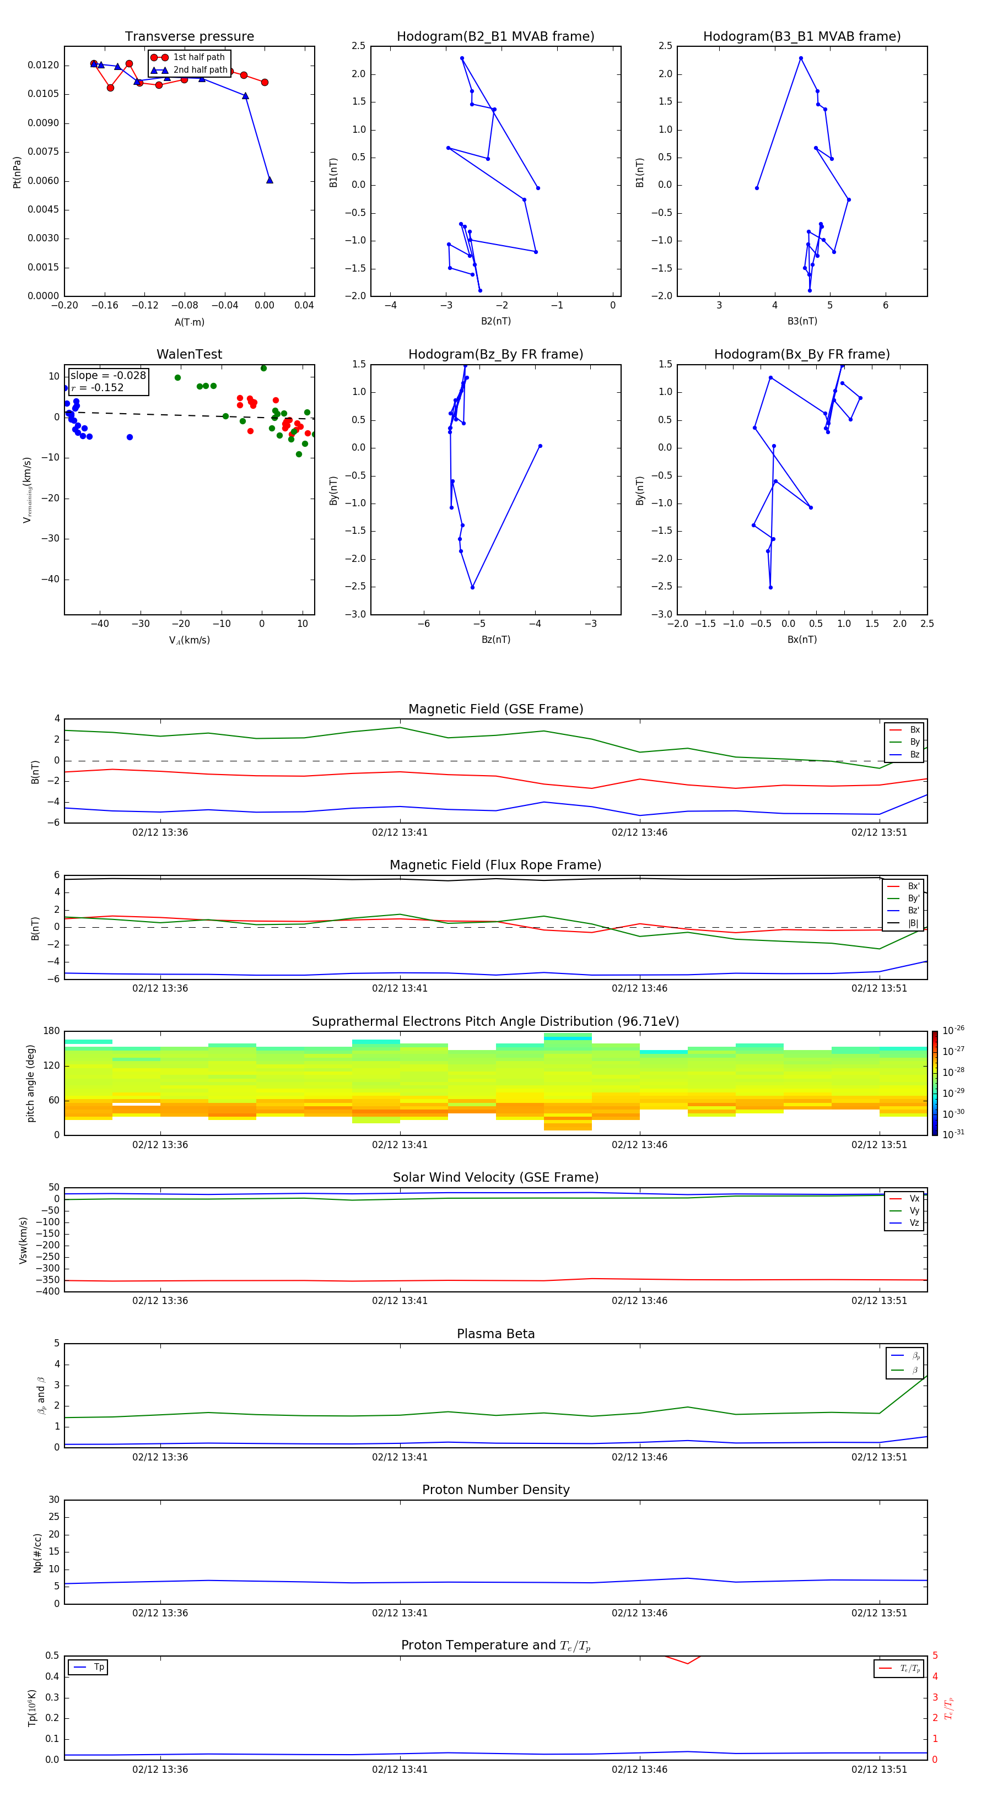Click the 'Proton Number Density' title
This screenshot has width=992, height=1818.
pos(495,1490)
